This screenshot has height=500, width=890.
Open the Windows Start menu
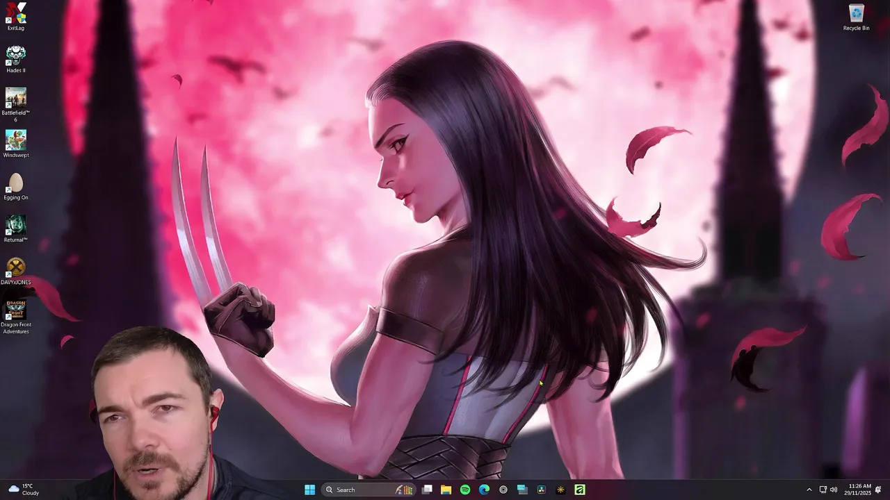pos(309,490)
